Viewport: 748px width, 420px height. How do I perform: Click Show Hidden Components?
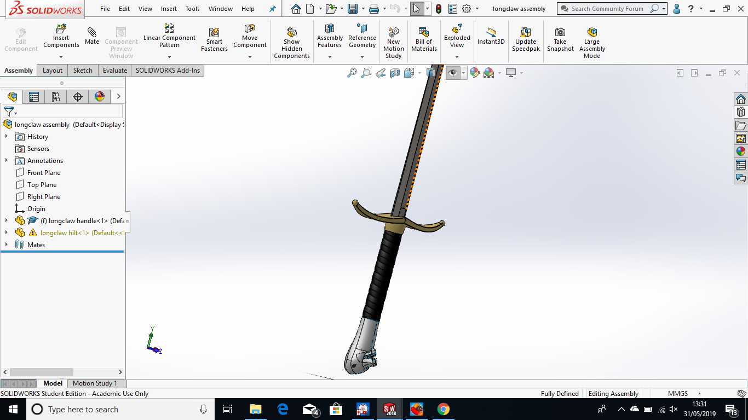tap(292, 43)
